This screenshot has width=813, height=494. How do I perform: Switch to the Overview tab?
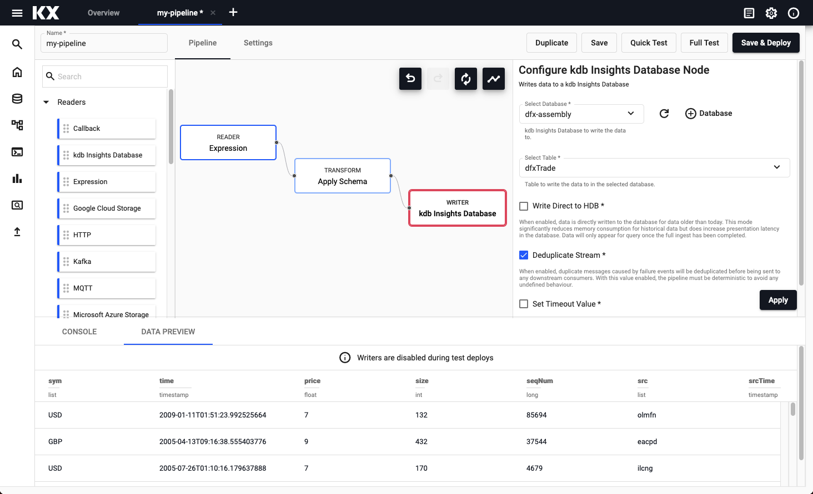pyautogui.click(x=103, y=13)
